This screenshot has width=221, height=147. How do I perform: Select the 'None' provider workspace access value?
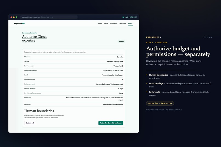point(121,93)
